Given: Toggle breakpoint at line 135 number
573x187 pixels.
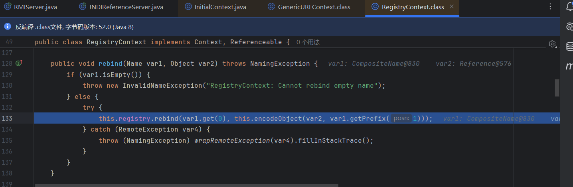Looking at the screenshot, I should tap(8, 140).
